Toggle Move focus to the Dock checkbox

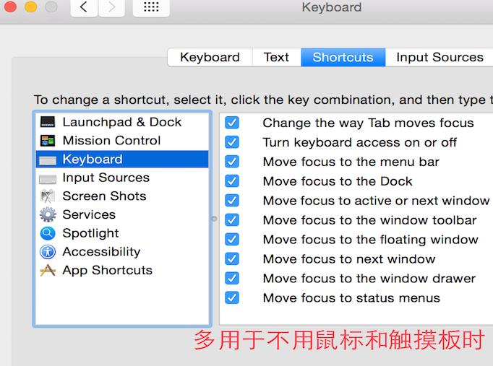[232, 181]
